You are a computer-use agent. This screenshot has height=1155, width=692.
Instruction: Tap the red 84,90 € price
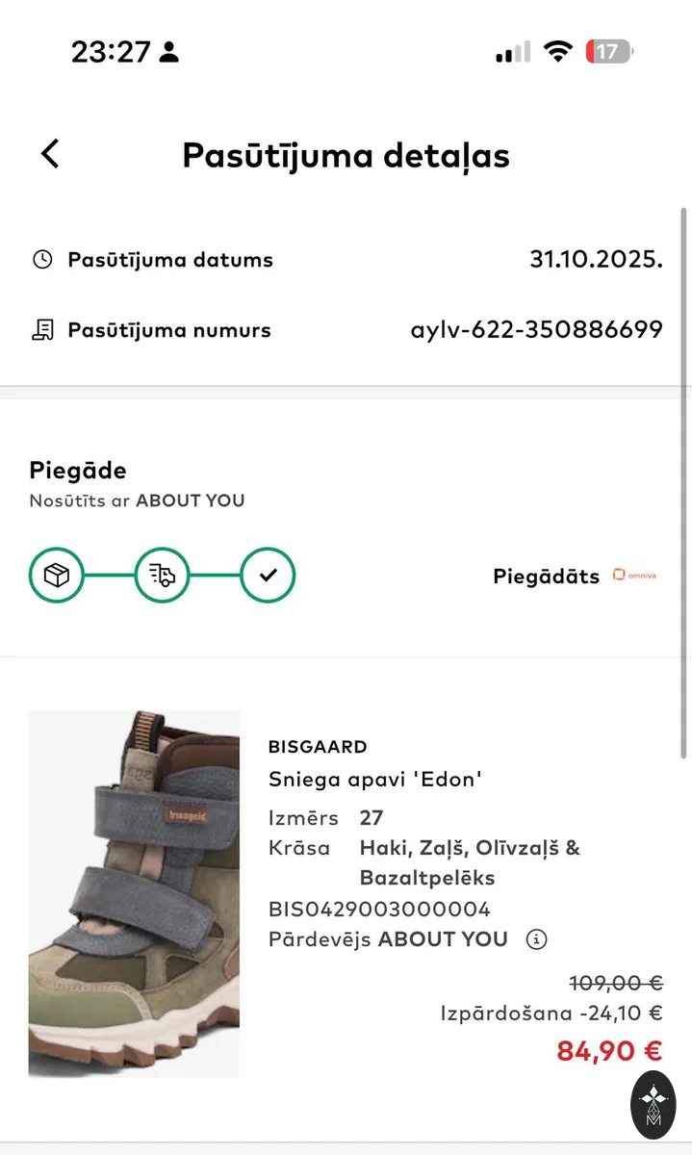(x=610, y=1051)
